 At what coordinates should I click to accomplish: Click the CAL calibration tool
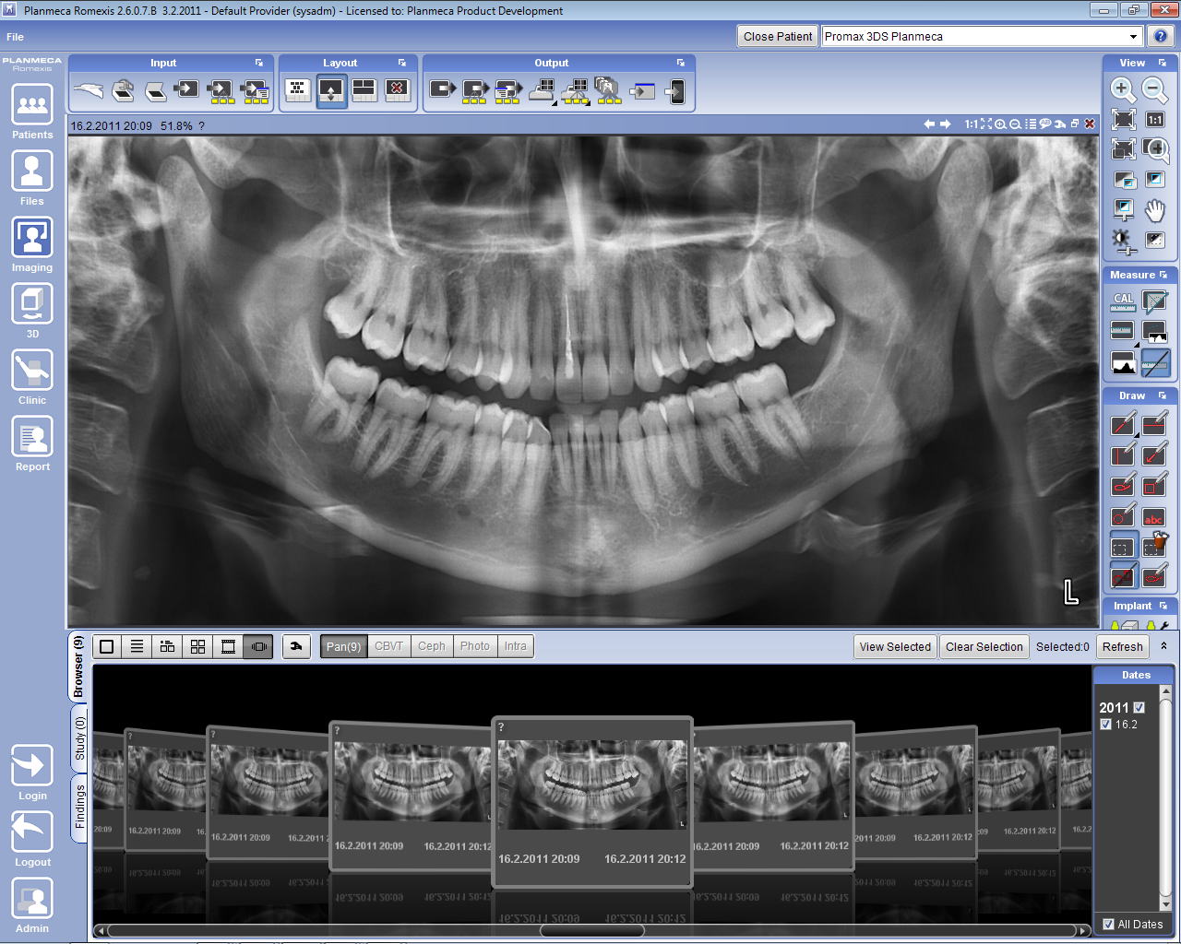(1123, 301)
